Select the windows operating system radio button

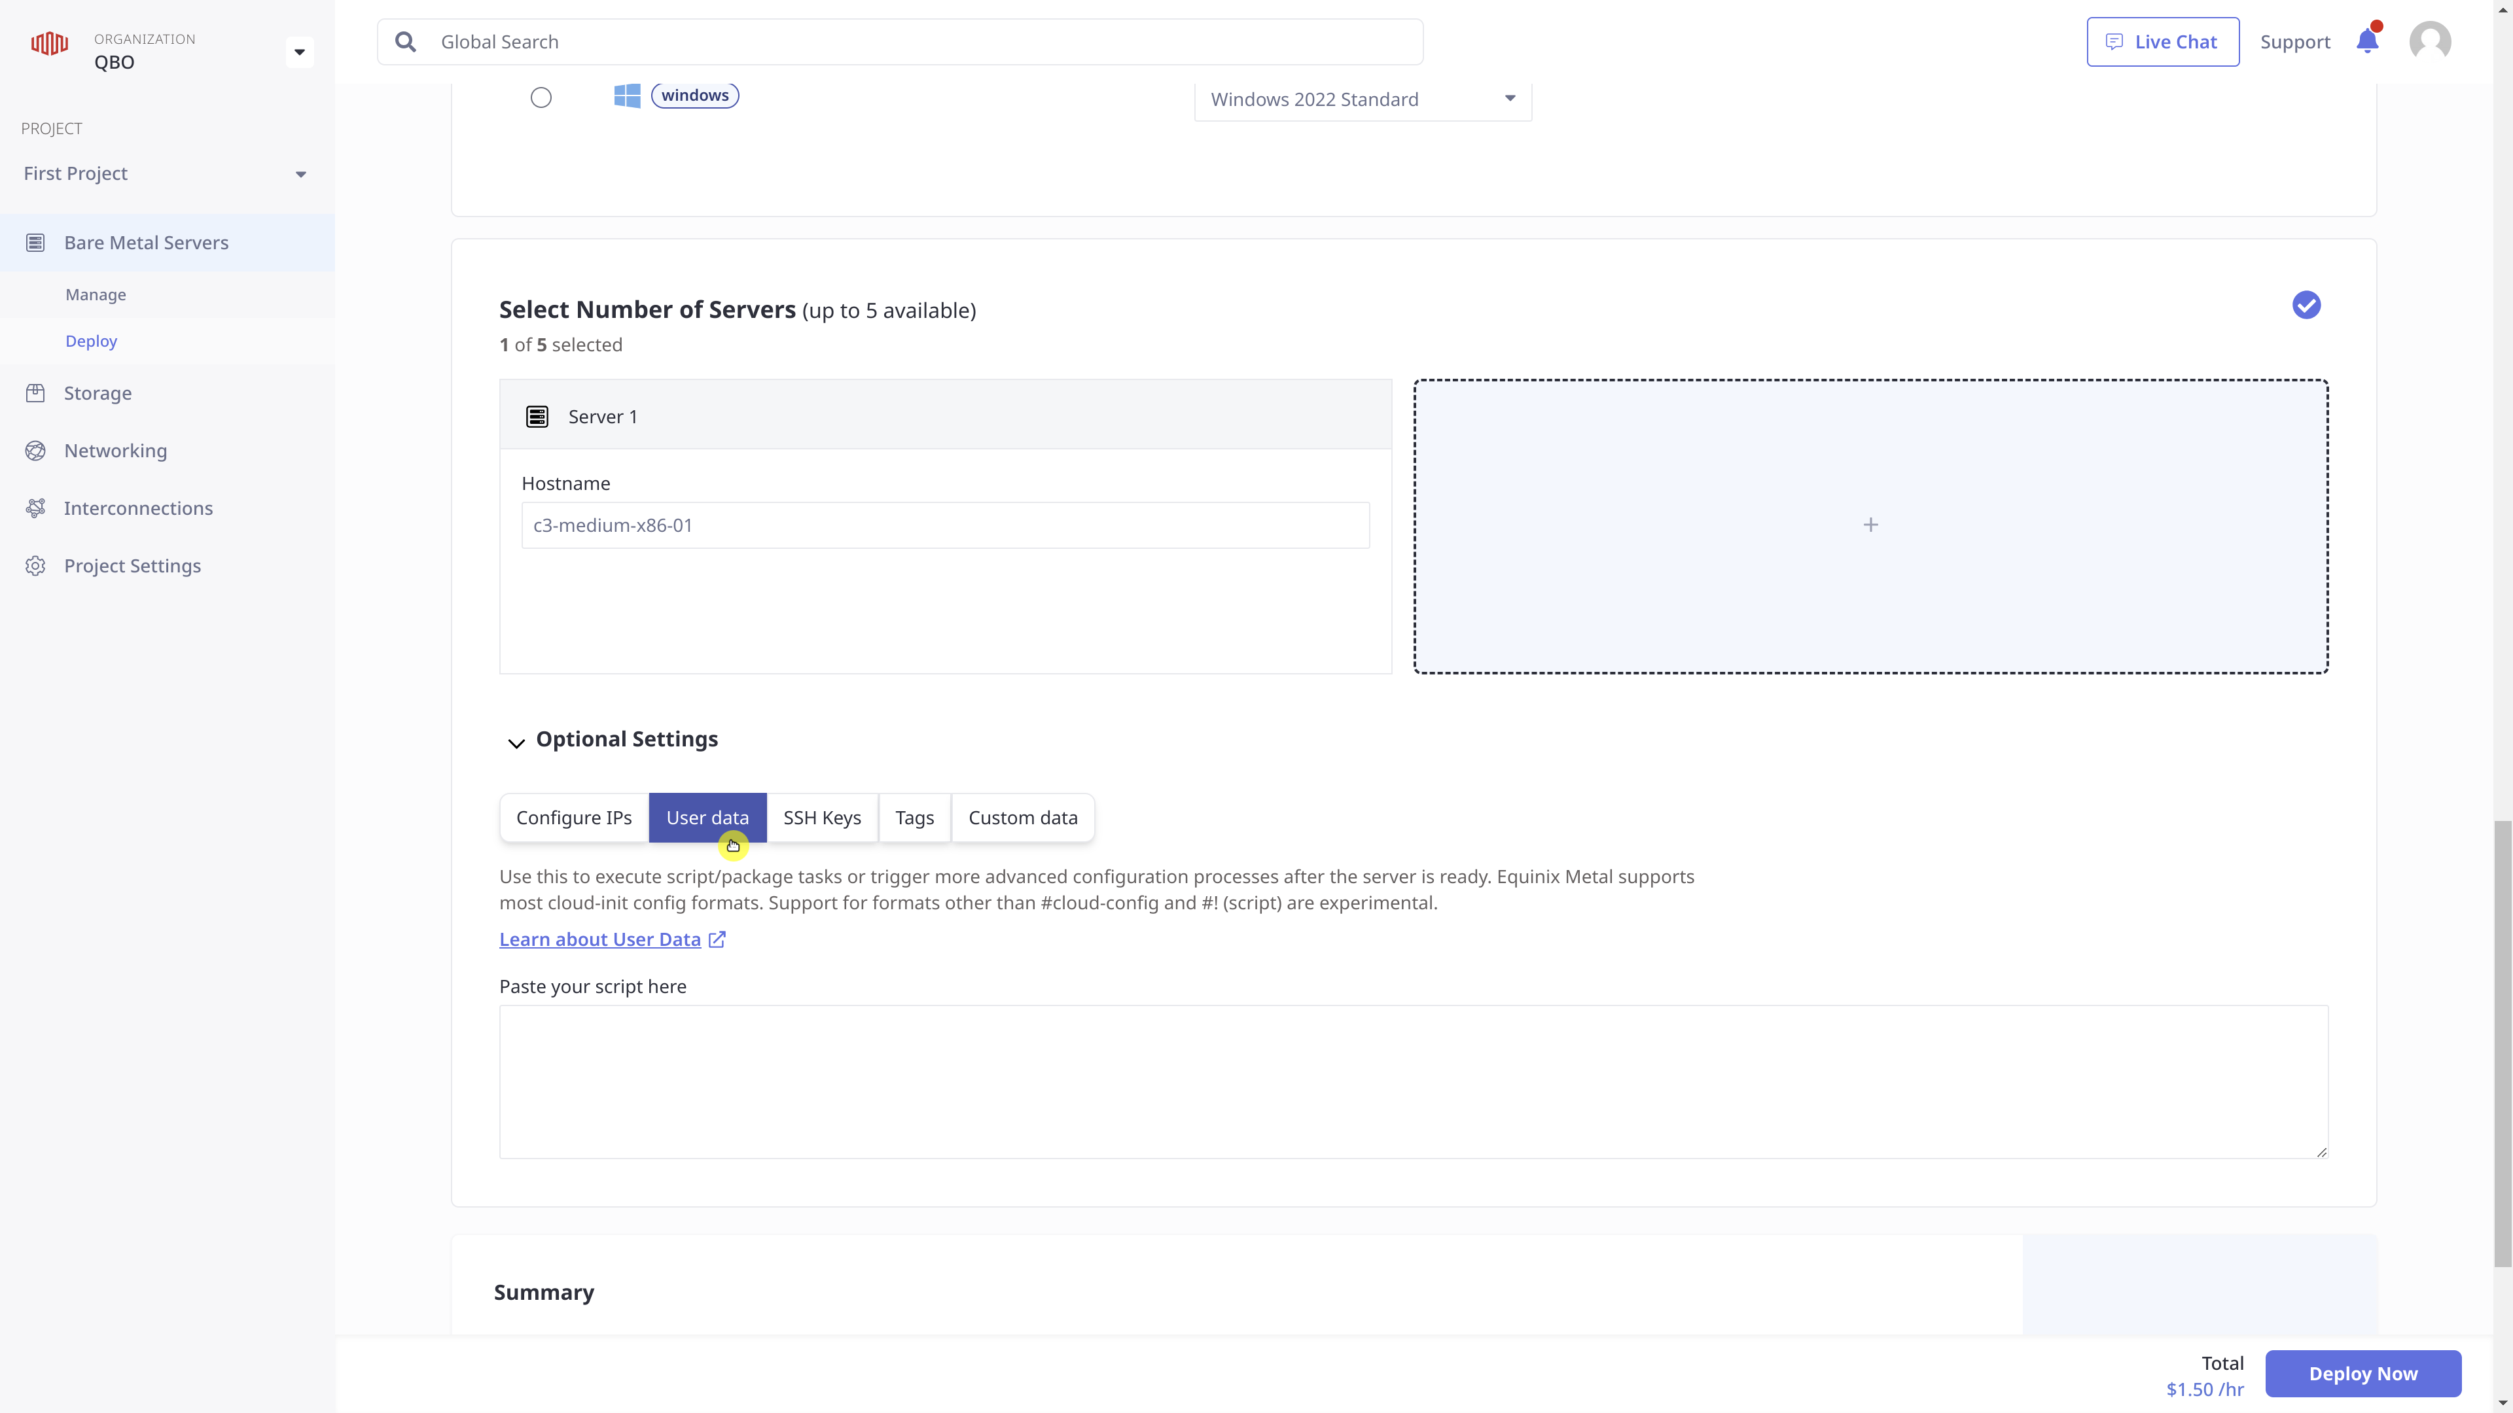541,97
